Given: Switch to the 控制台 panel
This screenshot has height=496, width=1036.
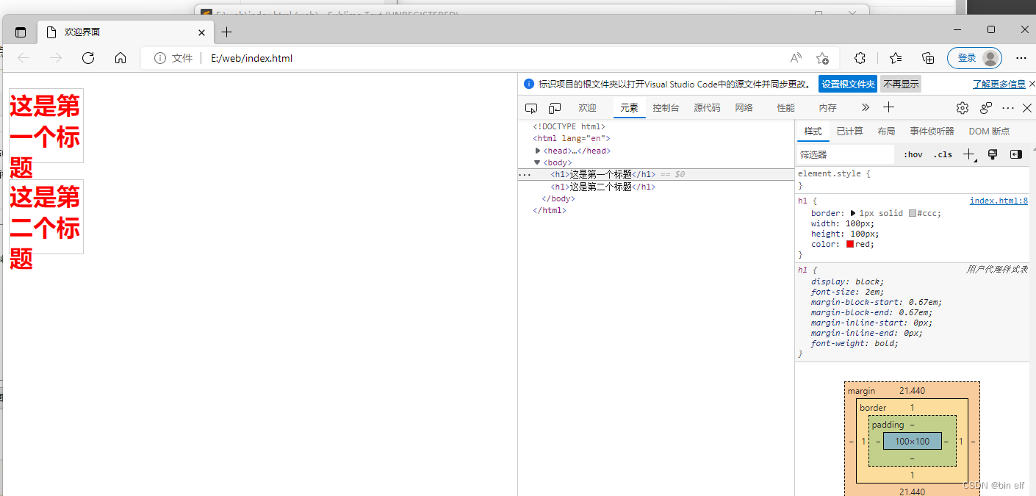Looking at the screenshot, I should pyautogui.click(x=666, y=107).
